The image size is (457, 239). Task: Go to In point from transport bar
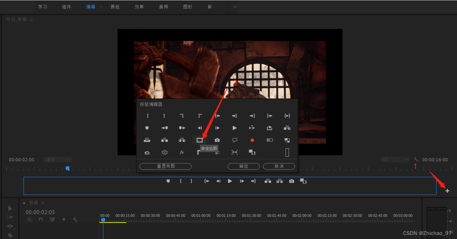pyautogui.click(x=207, y=181)
